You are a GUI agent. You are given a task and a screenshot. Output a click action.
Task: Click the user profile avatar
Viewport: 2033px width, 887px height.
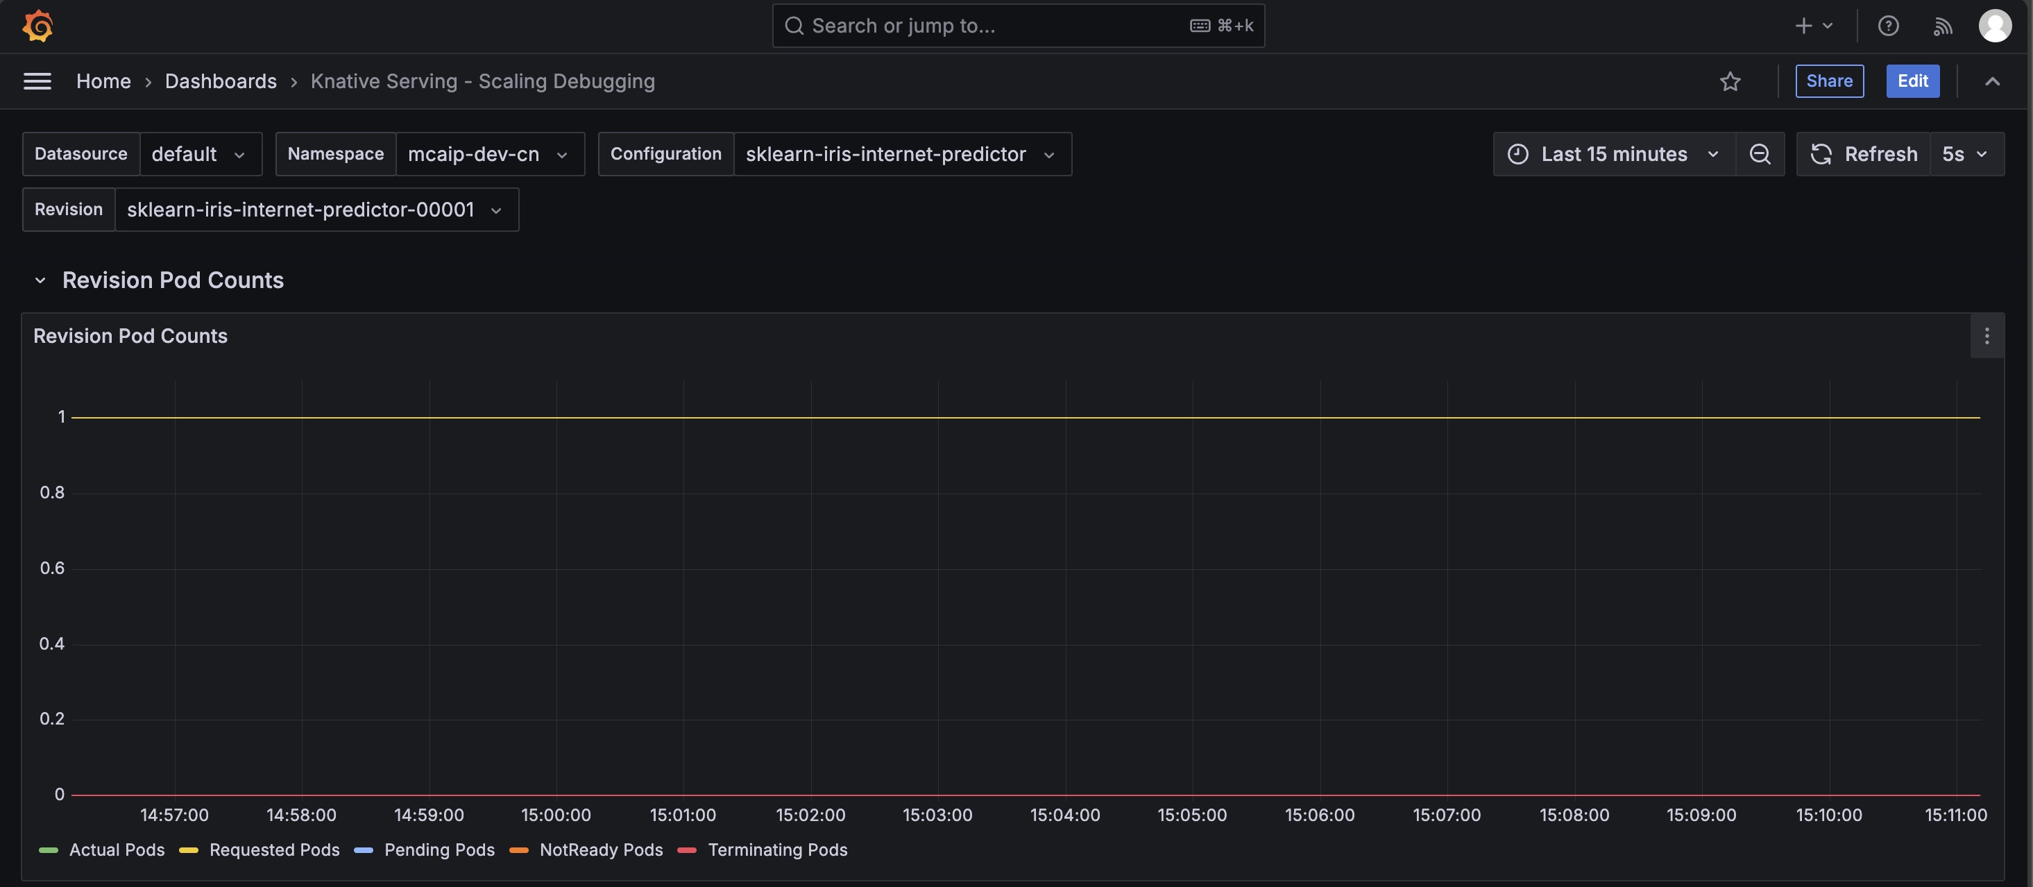[1994, 26]
